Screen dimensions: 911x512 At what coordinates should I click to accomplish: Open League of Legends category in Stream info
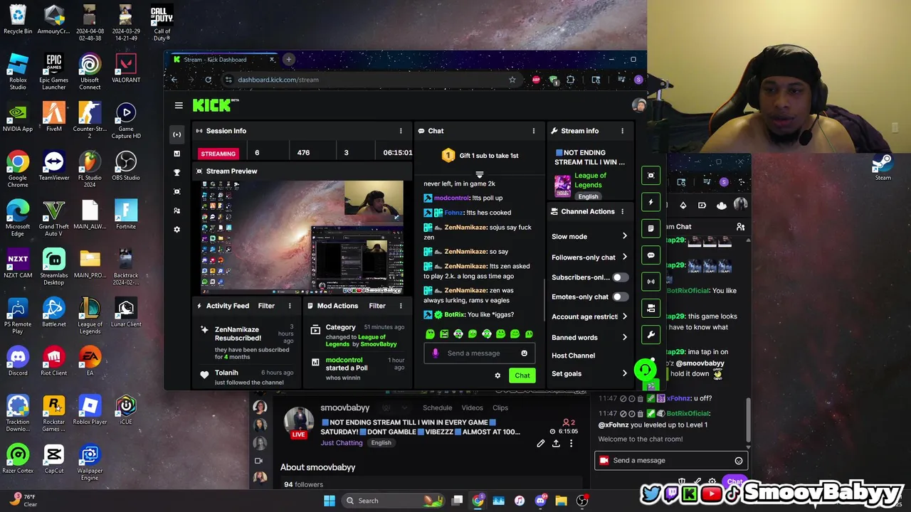click(591, 181)
